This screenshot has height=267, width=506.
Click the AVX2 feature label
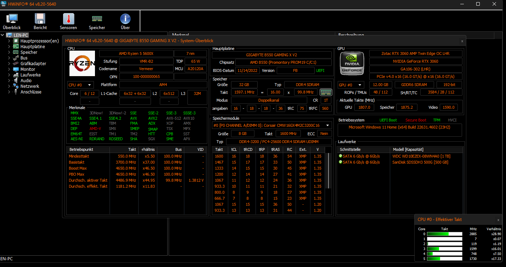153,118
